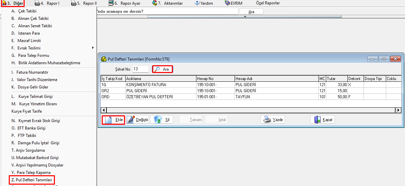Click the grid scroll left arrow
405x186 pixels.
click(104, 110)
